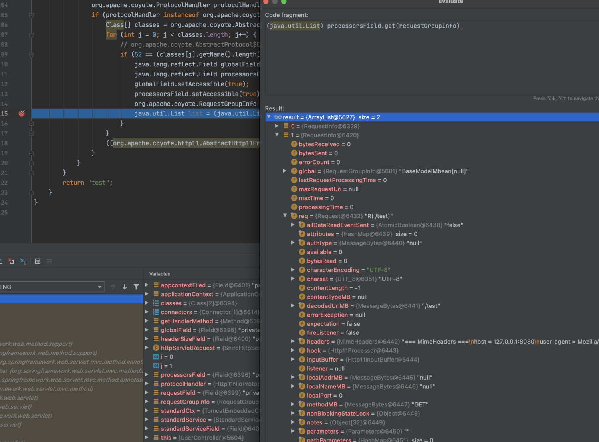
Task: Click the primitive icon beside j = 1
Action: click(x=156, y=366)
